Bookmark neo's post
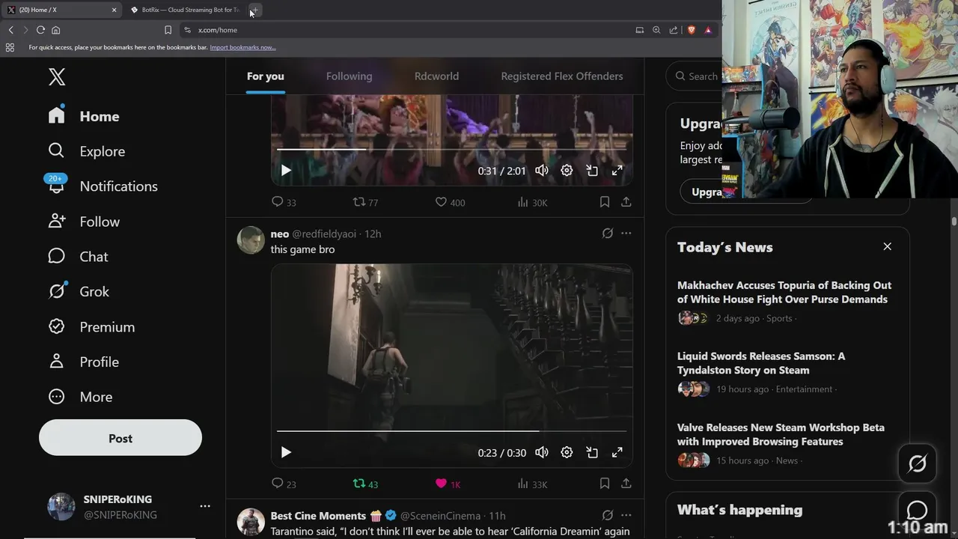Image resolution: width=958 pixels, height=539 pixels. [x=604, y=484]
